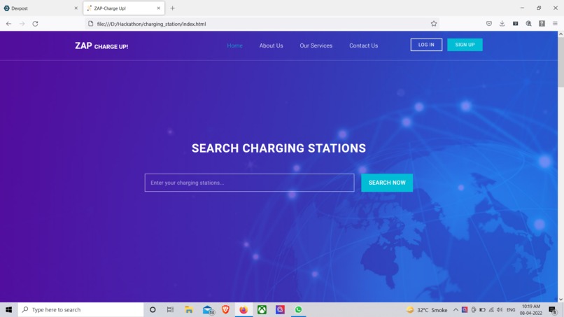Bookmark this page with the star icon
Image resolution: width=564 pixels, height=317 pixels.
pyautogui.click(x=434, y=24)
